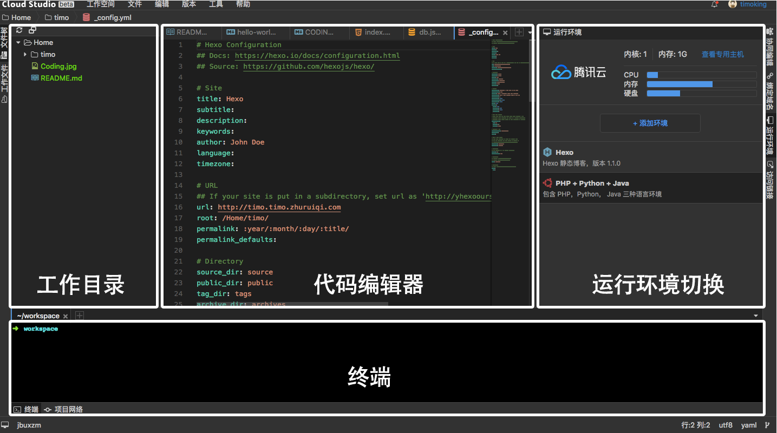777x433 pixels.
Task: Click the refresh icon in file tree
Action: (x=19, y=30)
